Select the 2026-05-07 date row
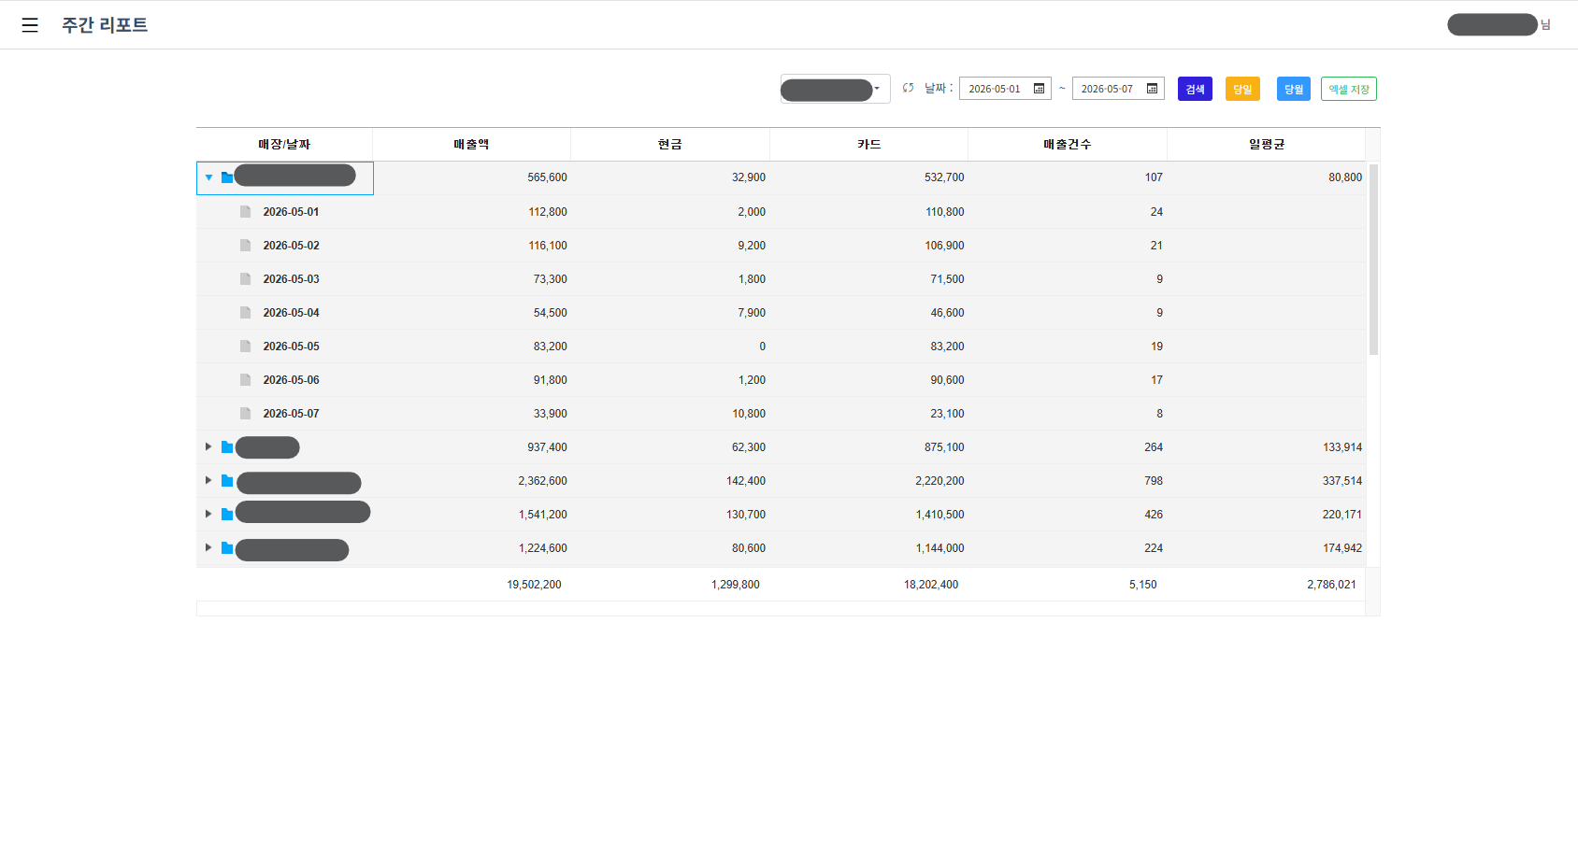 [x=781, y=414]
